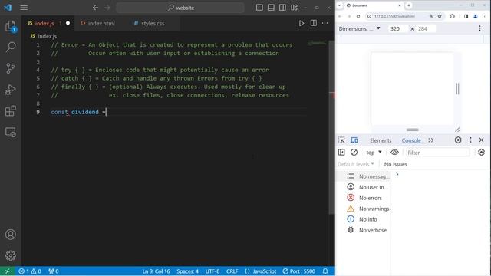Open the Source Control view
491x276 pixels.
10,68
